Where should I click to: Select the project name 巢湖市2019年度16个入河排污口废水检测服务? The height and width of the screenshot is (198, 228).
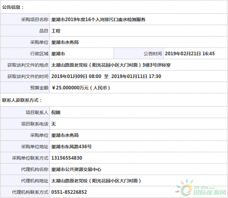click(98, 19)
